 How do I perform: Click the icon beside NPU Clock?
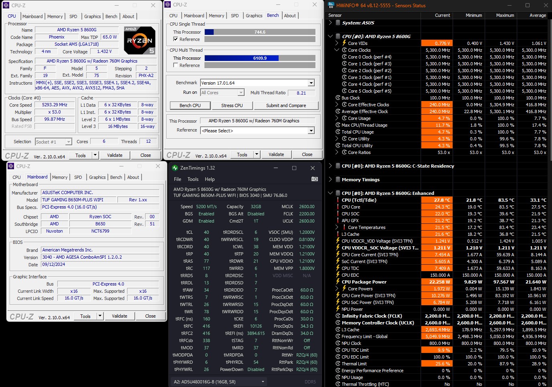[338, 343]
